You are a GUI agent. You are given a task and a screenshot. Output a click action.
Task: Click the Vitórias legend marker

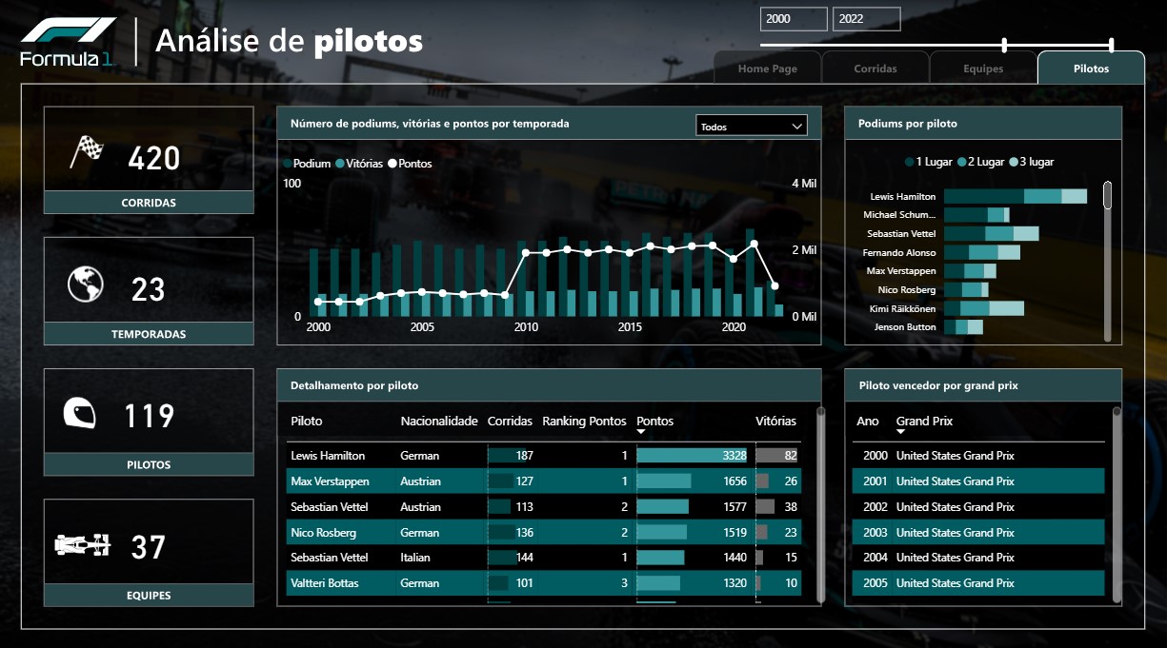click(x=341, y=164)
